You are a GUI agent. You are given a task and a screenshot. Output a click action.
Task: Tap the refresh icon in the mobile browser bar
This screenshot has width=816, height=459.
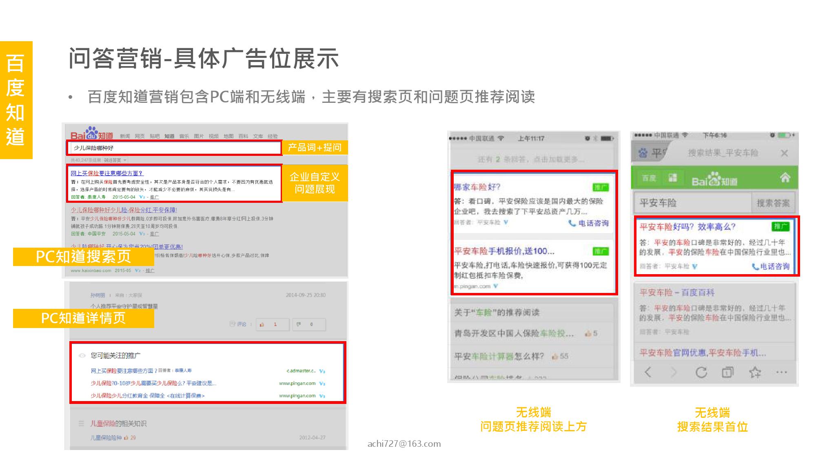click(701, 372)
